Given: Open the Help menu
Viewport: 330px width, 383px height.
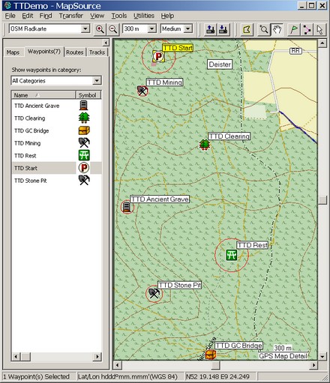Looking at the screenshot, I should coord(167,16).
